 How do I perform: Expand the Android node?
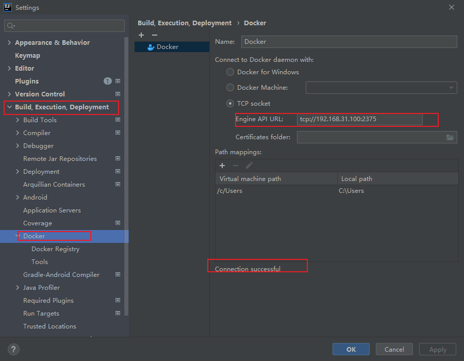pyautogui.click(x=18, y=198)
